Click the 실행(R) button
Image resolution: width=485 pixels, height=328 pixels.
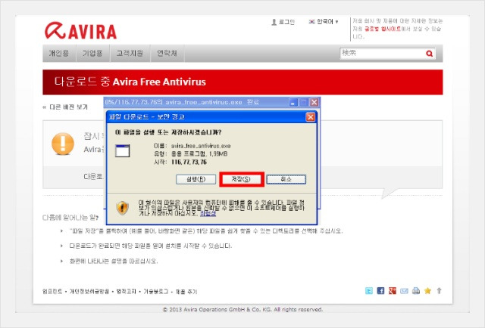pos(196,179)
